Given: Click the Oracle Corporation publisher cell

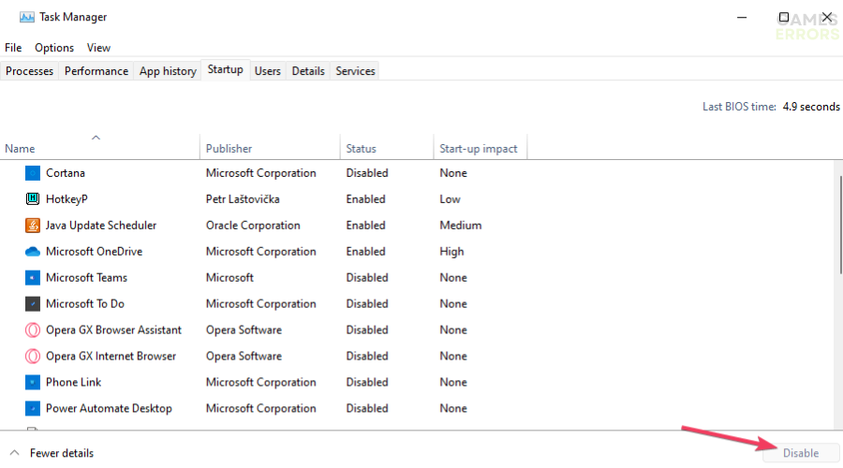Looking at the screenshot, I should pyautogui.click(x=253, y=226).
